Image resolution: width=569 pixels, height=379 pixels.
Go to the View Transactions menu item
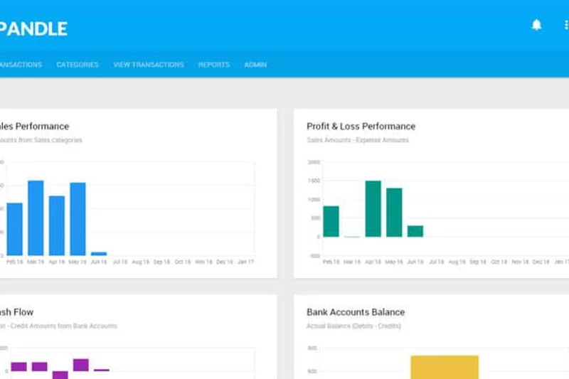[148, 65]
